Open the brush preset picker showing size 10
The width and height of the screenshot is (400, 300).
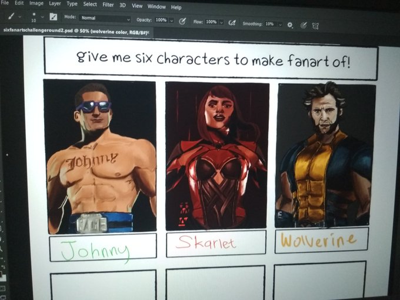coord(34,17)
